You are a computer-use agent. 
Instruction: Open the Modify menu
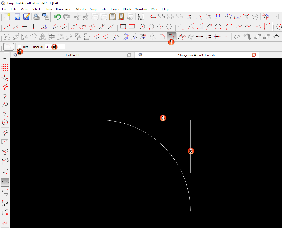tap(81, 9)
